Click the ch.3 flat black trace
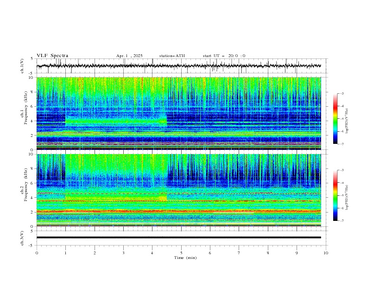This screenshot has height=284, width=367. click(x=179, y=238)
